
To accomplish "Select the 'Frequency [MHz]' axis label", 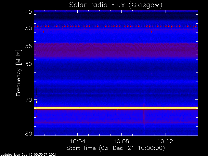I will point(19,73).
